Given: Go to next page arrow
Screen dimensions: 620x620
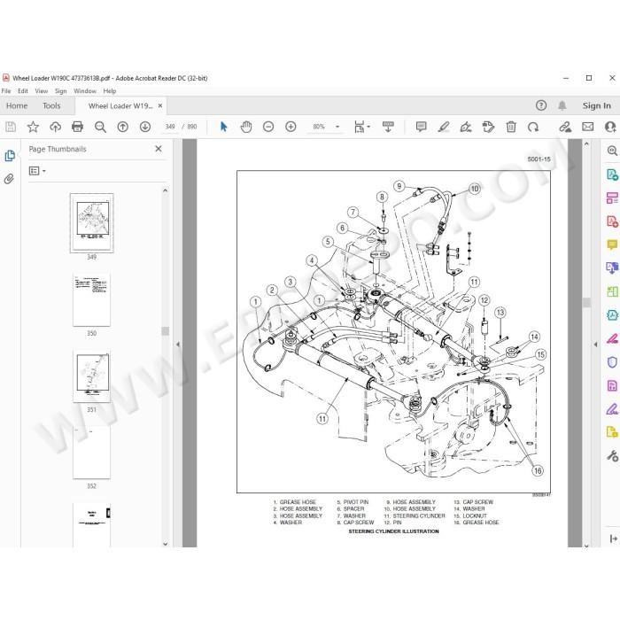Looking at the screenshot, I should 145,127.
